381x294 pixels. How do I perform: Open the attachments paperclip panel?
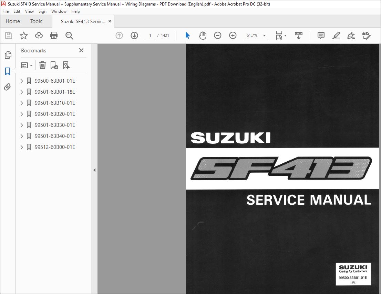coord(8,87)
